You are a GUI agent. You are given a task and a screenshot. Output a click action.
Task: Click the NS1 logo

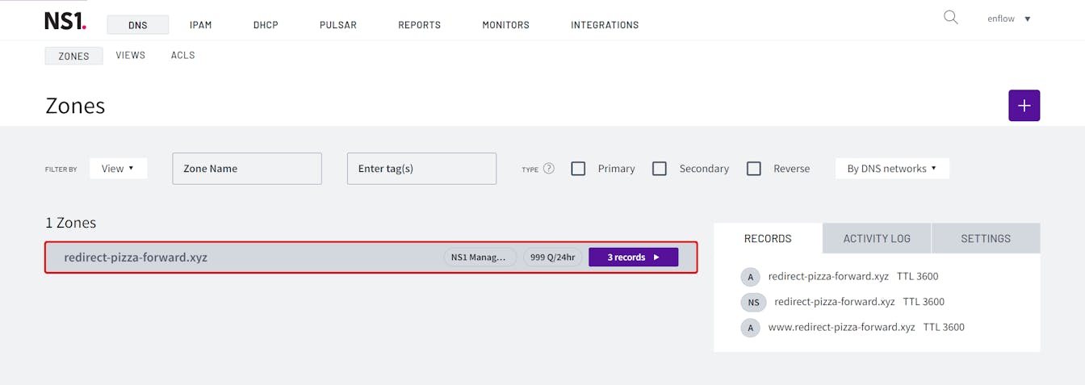pyautogui.click(x=65, y=21)
